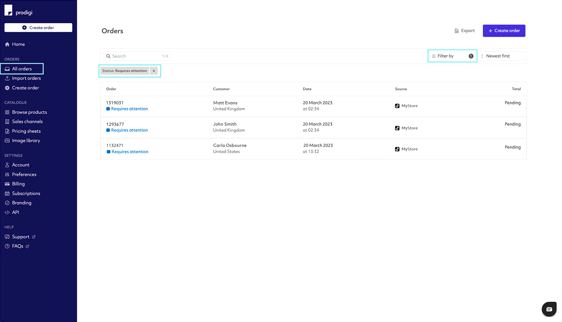The image size is (562, 322).
Task: Open Carla Osbourne's order row
Action: pos(229,148)
